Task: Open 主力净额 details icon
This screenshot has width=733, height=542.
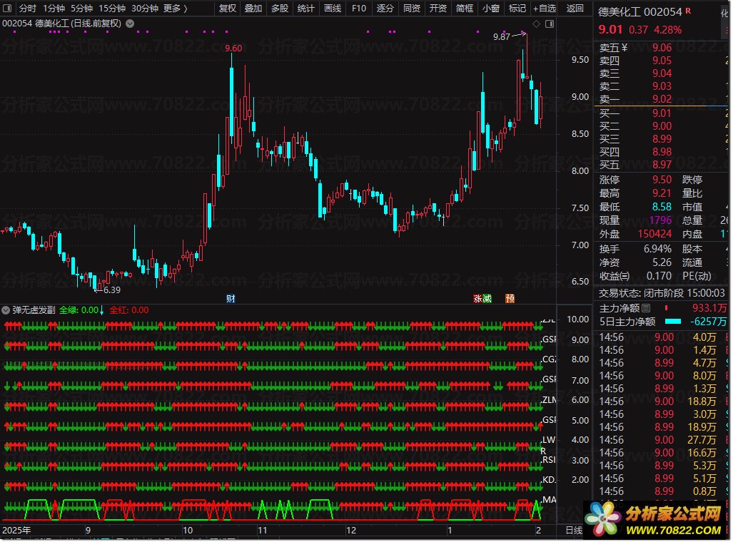Action: [646, 308]
